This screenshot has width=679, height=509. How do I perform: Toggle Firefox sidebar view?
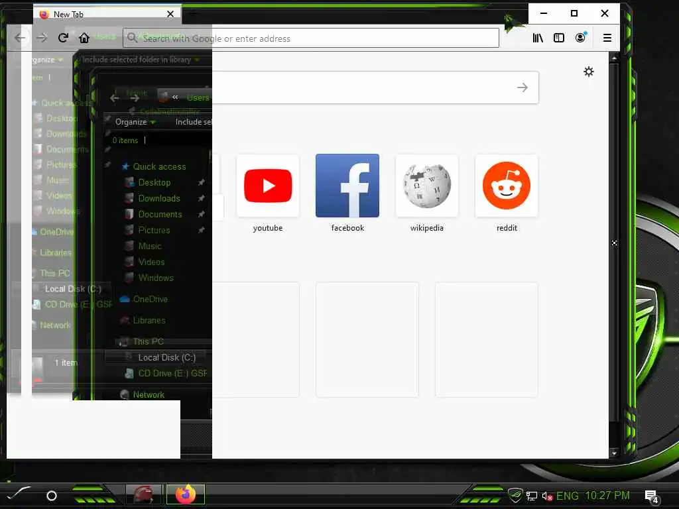559,38
